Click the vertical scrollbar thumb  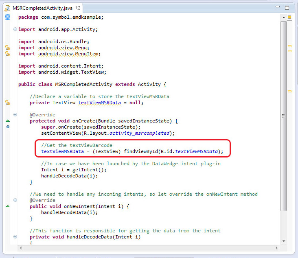coord(283,114)
